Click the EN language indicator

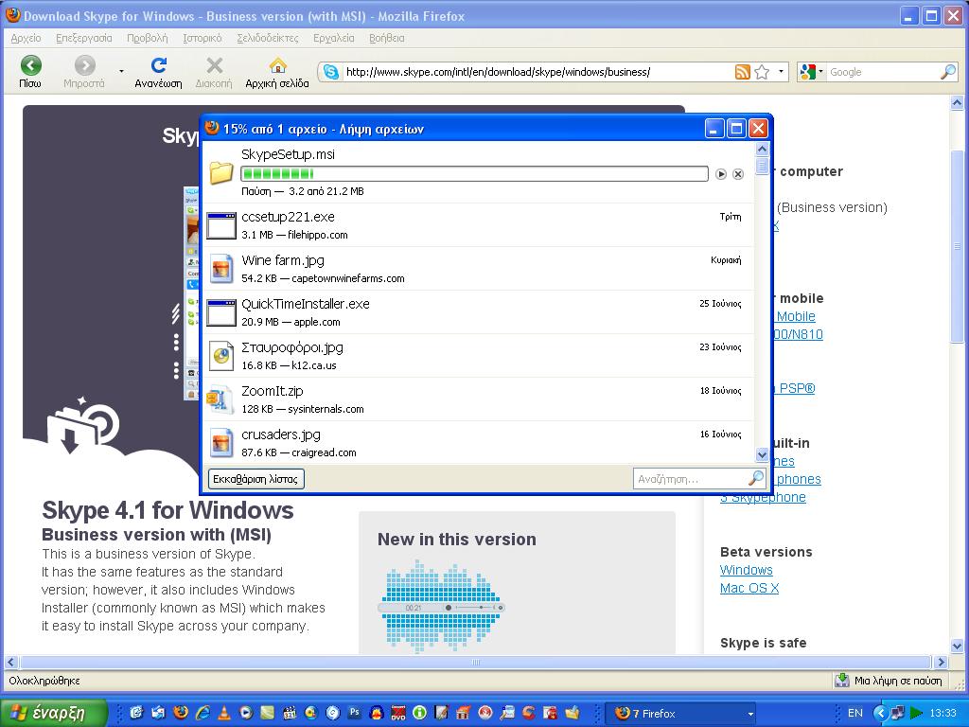click(x=855, y=713)
